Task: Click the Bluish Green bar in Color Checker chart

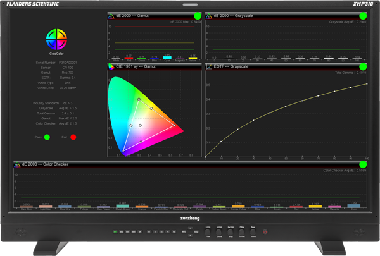Action: pyautogui.click(x=123, y=206)
